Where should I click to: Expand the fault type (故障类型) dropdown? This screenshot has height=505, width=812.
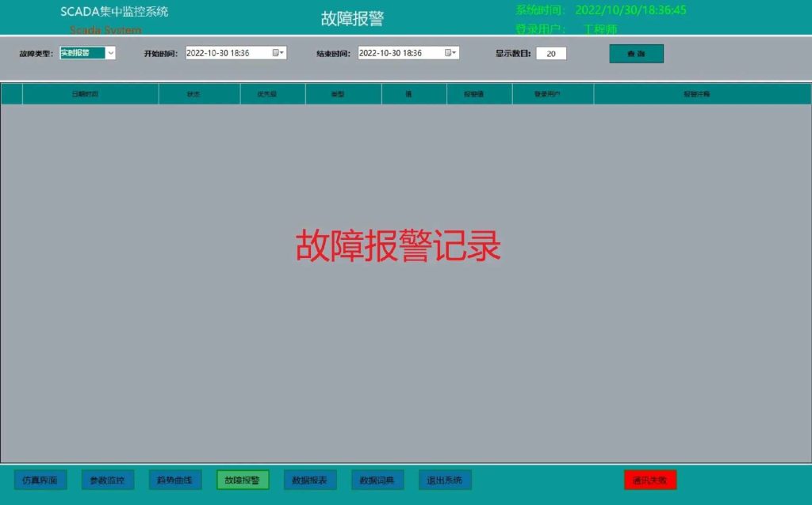110,53
